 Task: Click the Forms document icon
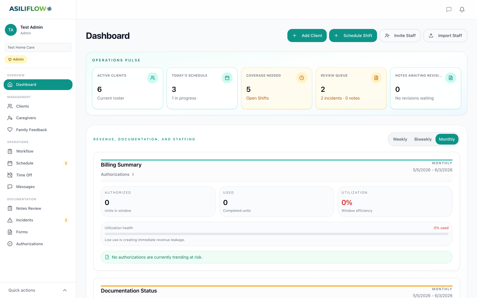click(x=10, y=232)
